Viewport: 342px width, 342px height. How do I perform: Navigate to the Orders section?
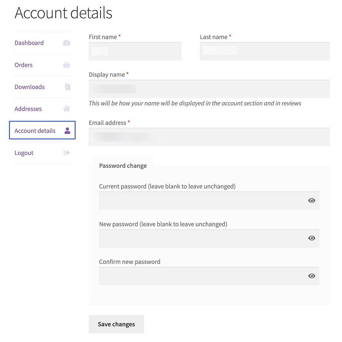pyautogui.click(x=23, y=65)
